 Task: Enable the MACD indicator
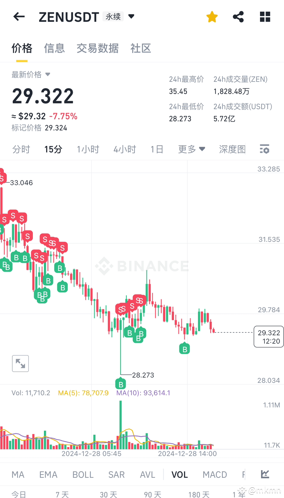[215, 474]
